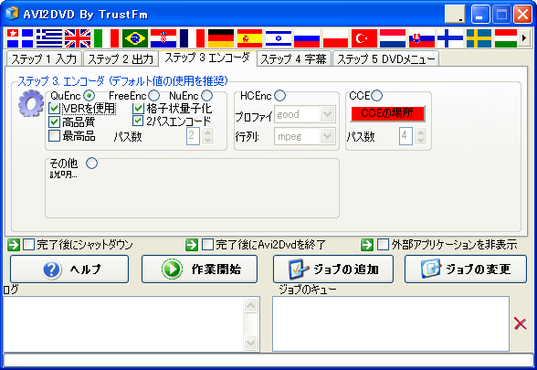Click the gear icon in encoder panel

pos(31,102)
